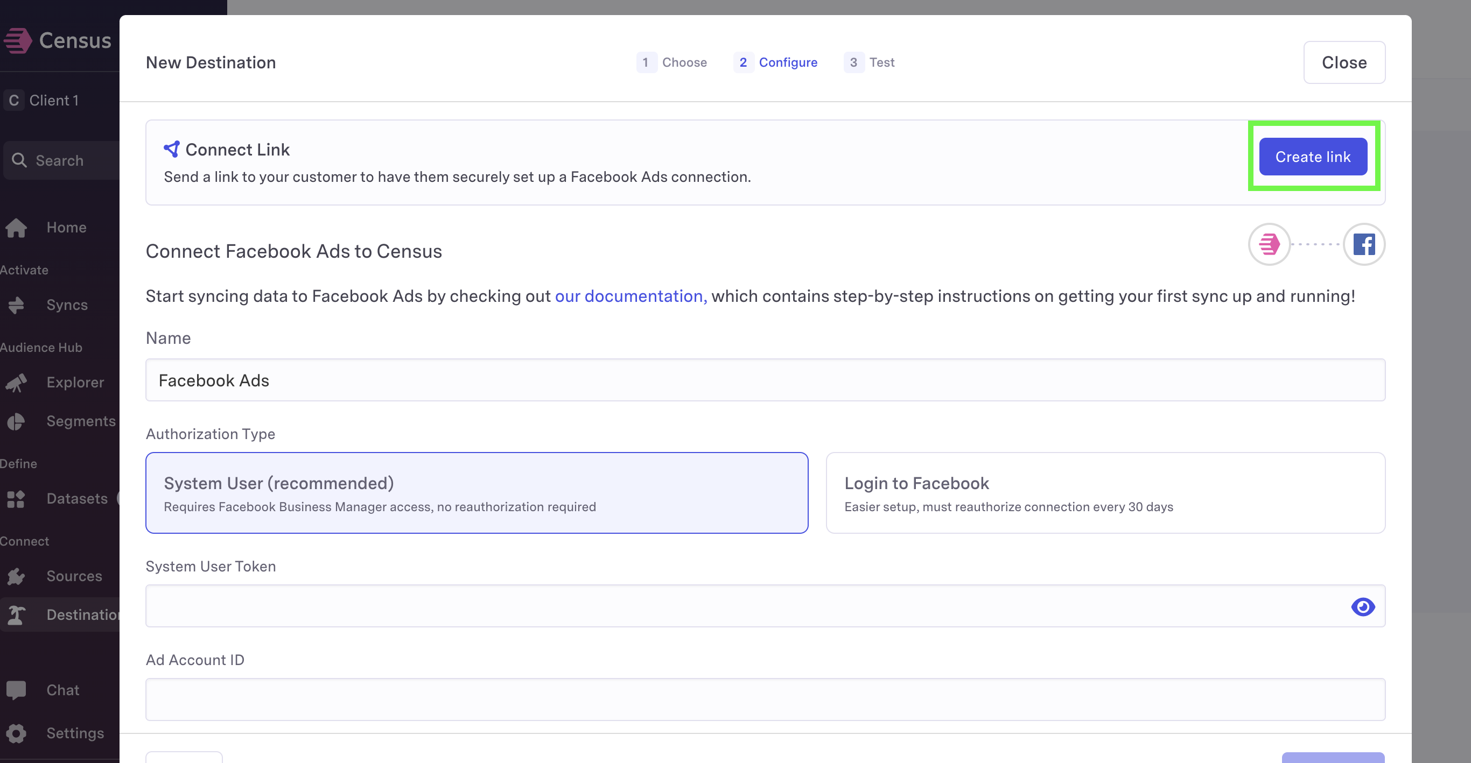Focus the Ad Account ID field
Screen dimensions: 1471x763
point(765,700)
